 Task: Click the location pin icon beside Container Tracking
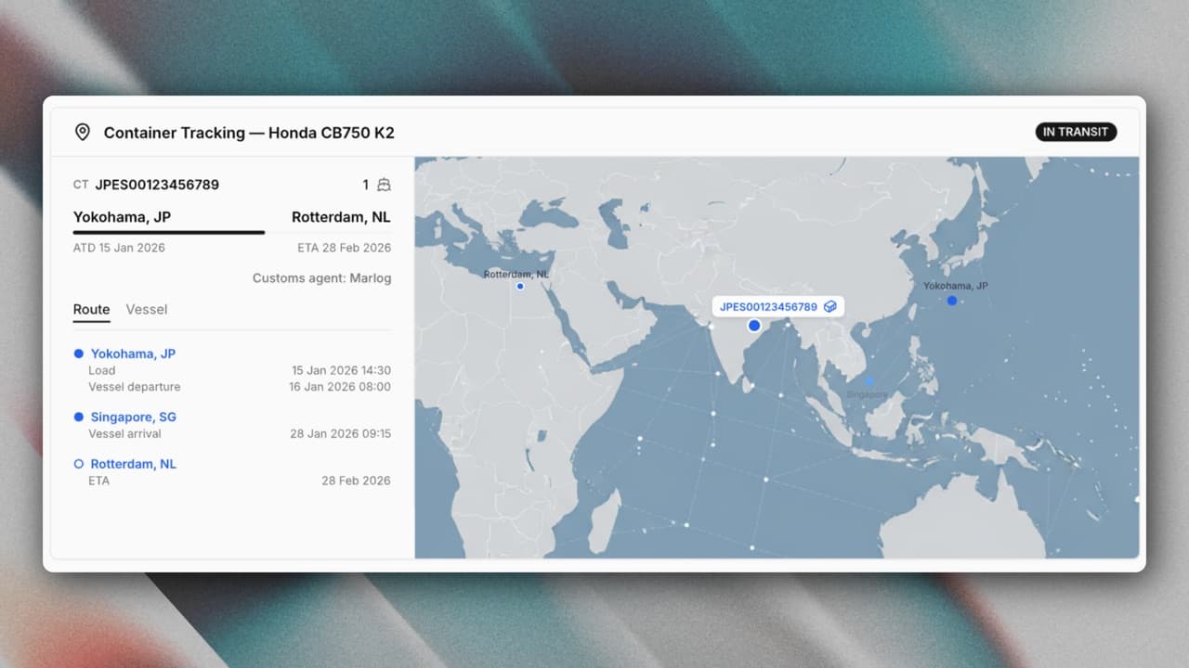pos(83,133)
